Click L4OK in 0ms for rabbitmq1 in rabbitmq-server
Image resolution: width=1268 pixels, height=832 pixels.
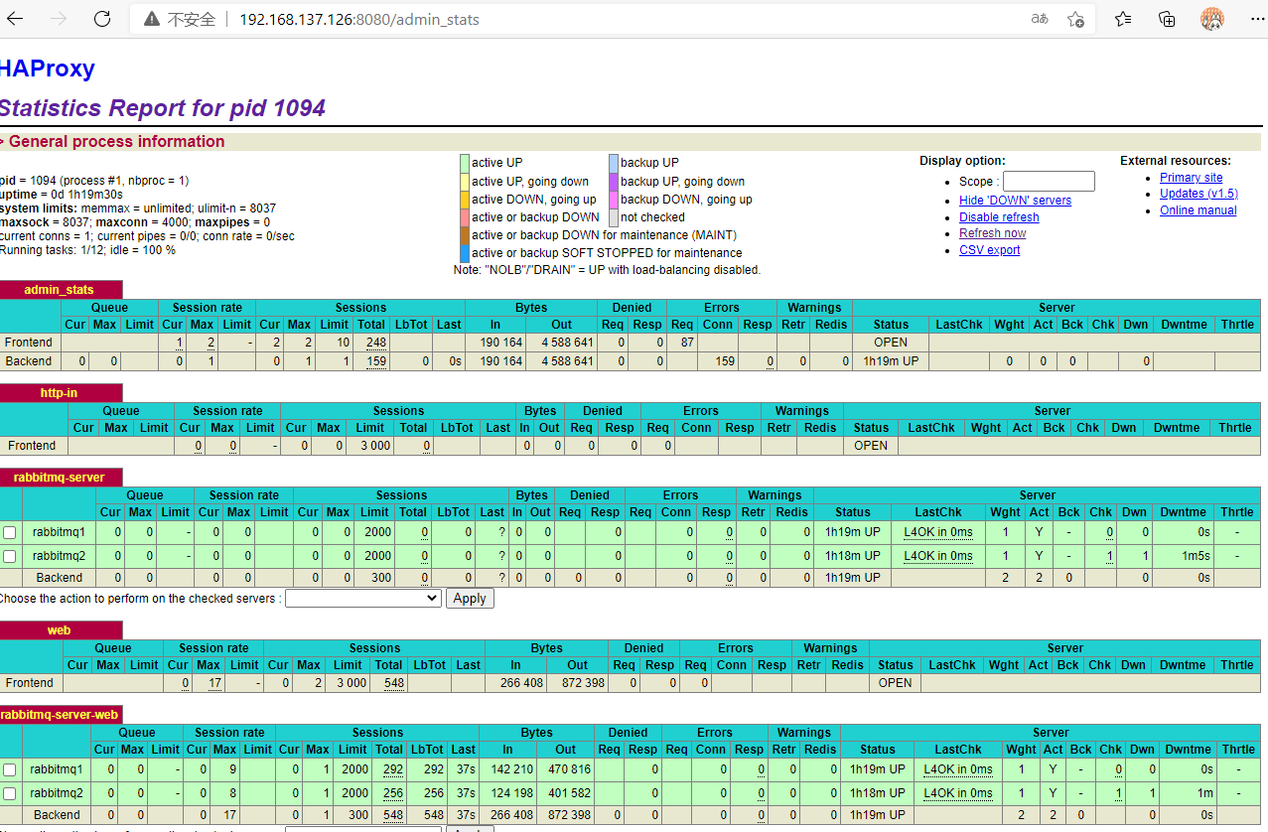937,532
